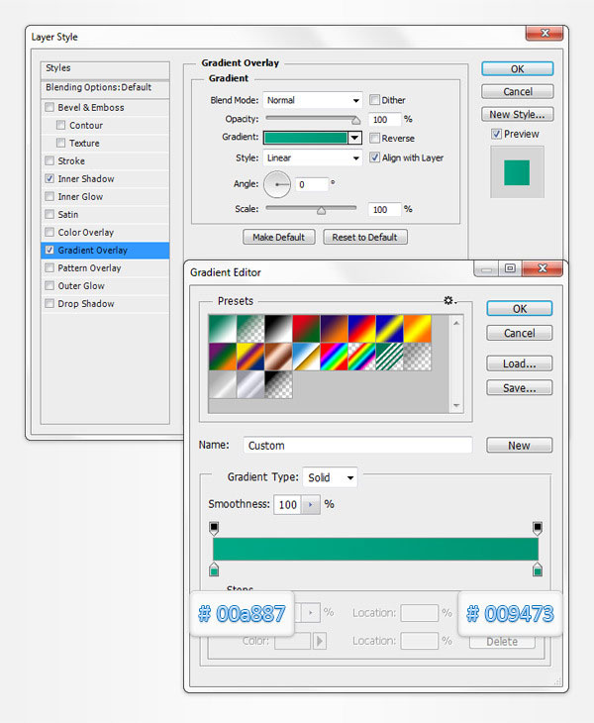This screenshot has width=594, height=723.
Task: Click the Angle value field
Action: [312, 184]
